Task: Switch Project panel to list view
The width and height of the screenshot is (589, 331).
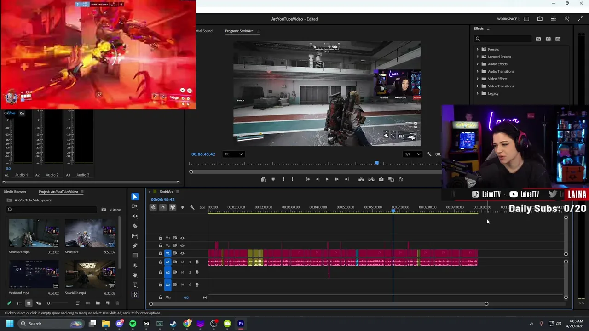Action: pos(19,303)
